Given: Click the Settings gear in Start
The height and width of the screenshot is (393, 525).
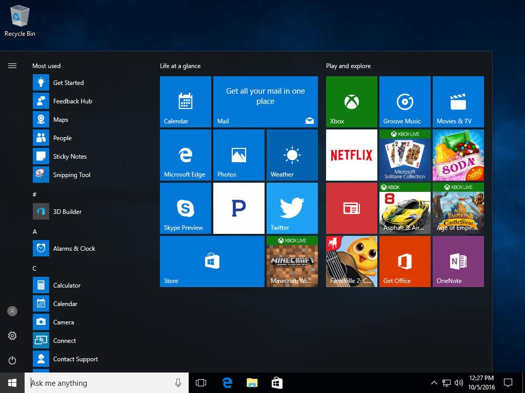Looking at the screenshot, I should (x=12, y=336).
